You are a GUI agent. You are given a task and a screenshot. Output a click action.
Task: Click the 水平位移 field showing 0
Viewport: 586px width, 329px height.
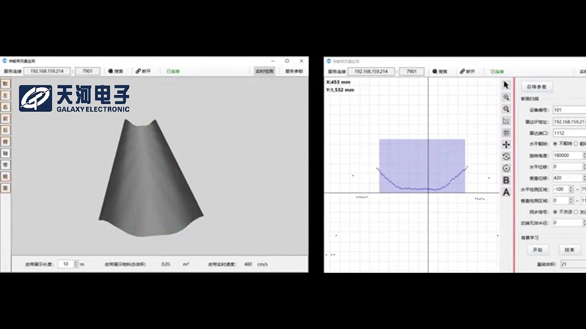click(x=568, y=167)
